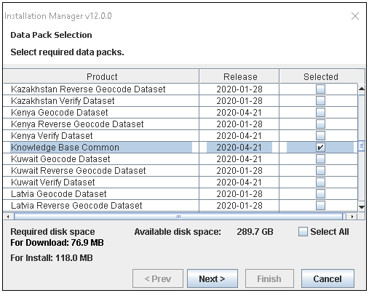This screenshot has width=369, height=293.
Task: Select the Kenya Verify Dataset row
Action: click(180, 135)
